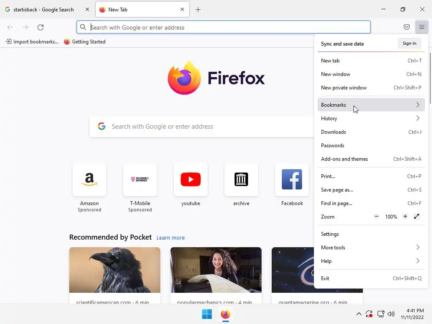This screenshot has height=324, width=432.
Task: Expand the History submenu
Action: 371,118
